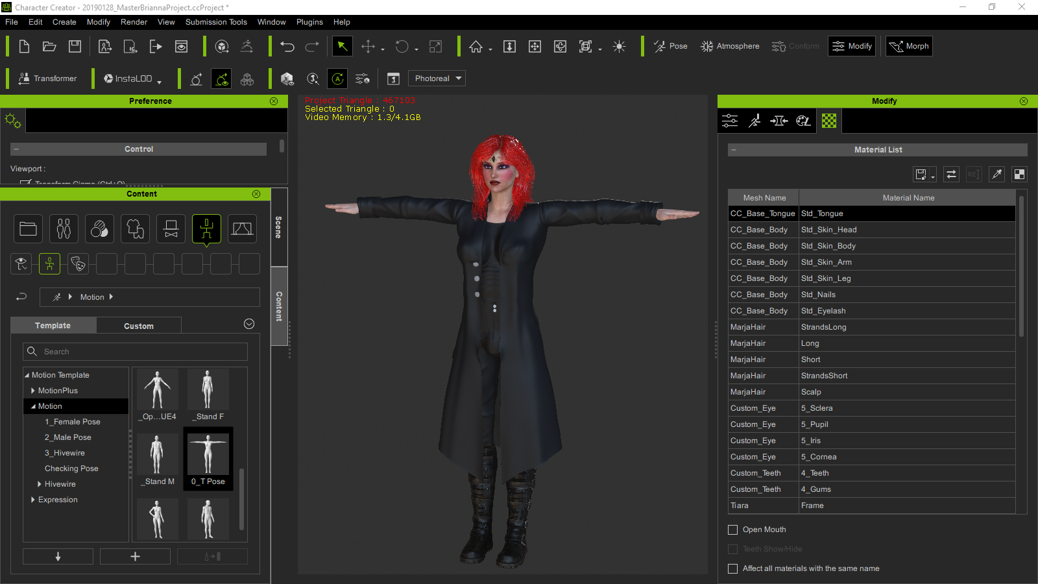Click the add plus button in Content
1038x584 pixels.
tap(135, 557)
